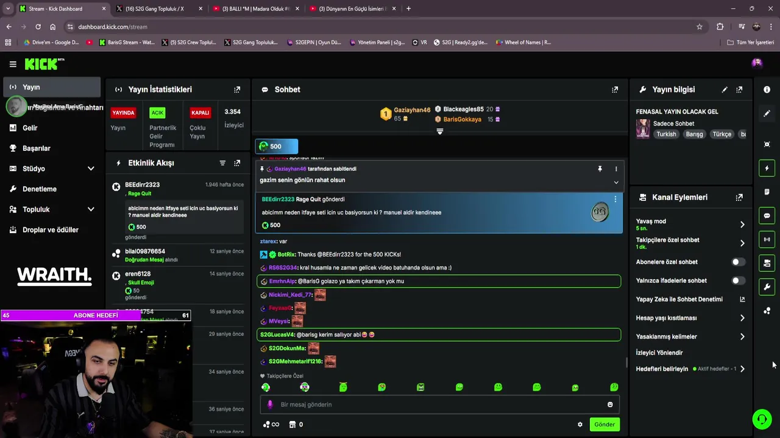Pop out the Kanal Eylemleri panel

coord(739,197)
